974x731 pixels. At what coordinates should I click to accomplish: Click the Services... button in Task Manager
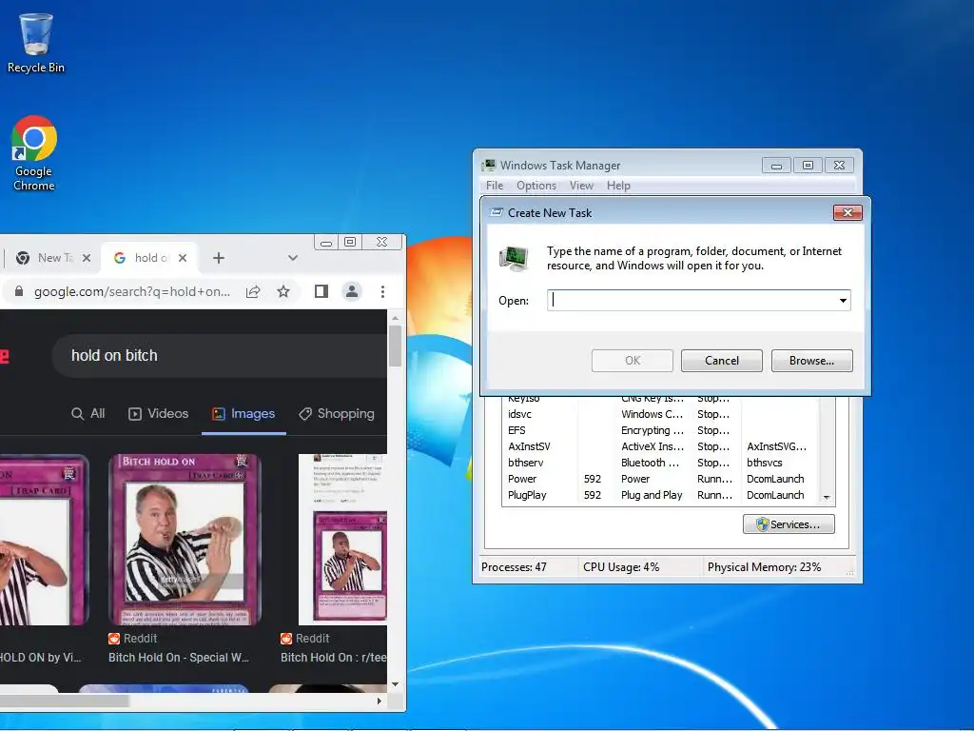(x=789, y=524)
